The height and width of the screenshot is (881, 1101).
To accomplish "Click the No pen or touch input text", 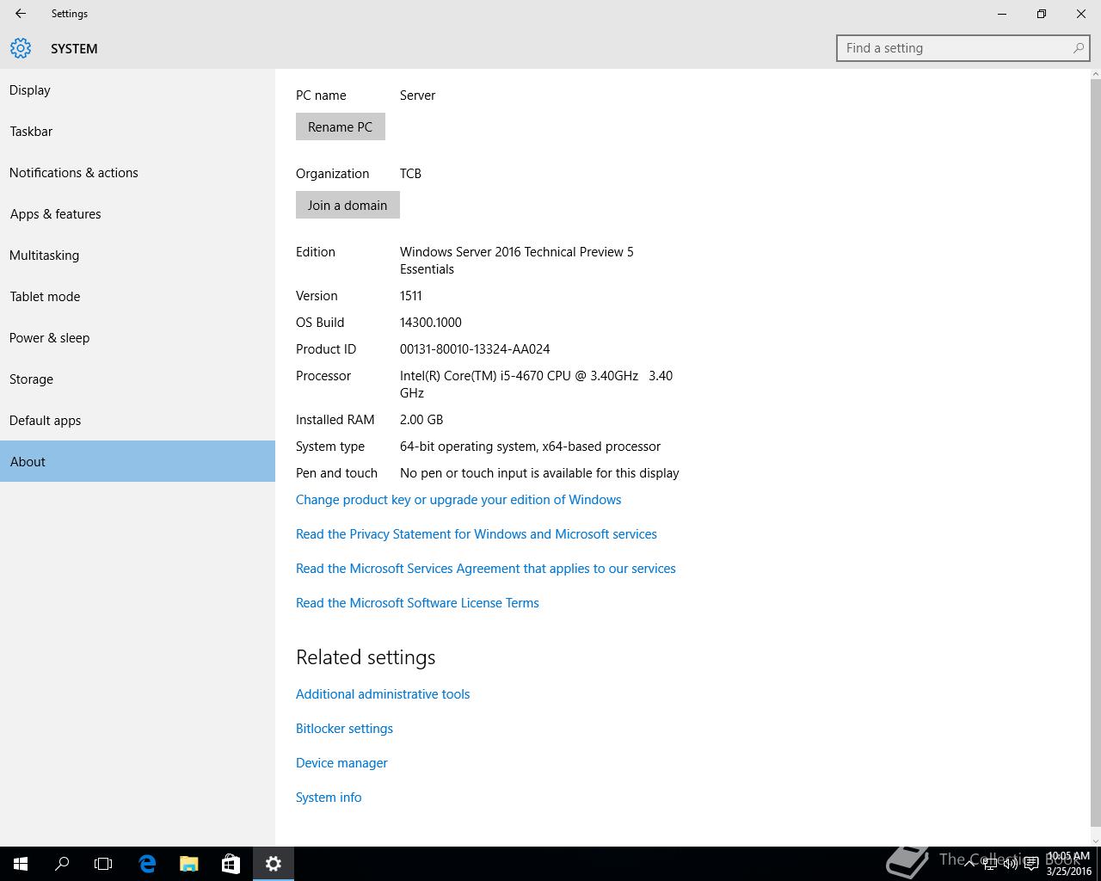I will coord(539,473).
